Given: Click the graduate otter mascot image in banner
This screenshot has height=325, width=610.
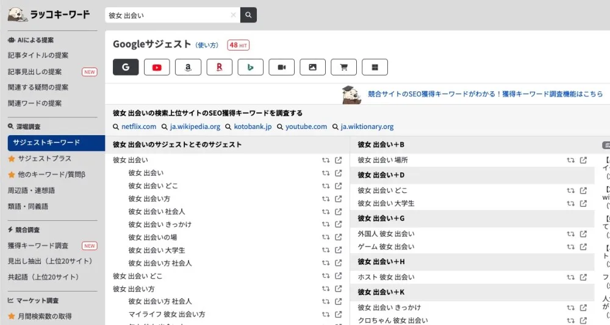Looking at the screenshot, I should tap(351, 95).
